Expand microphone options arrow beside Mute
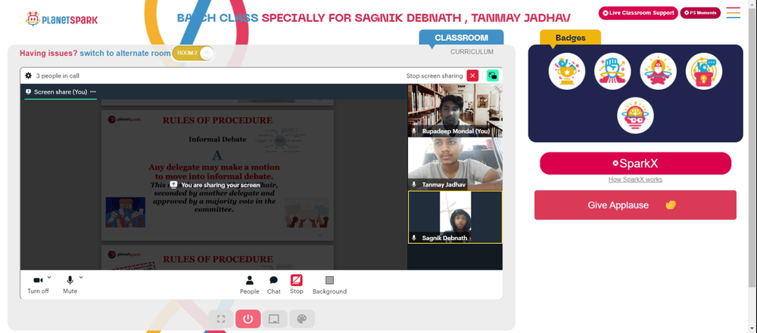757x333 pixels. [81, 278]
